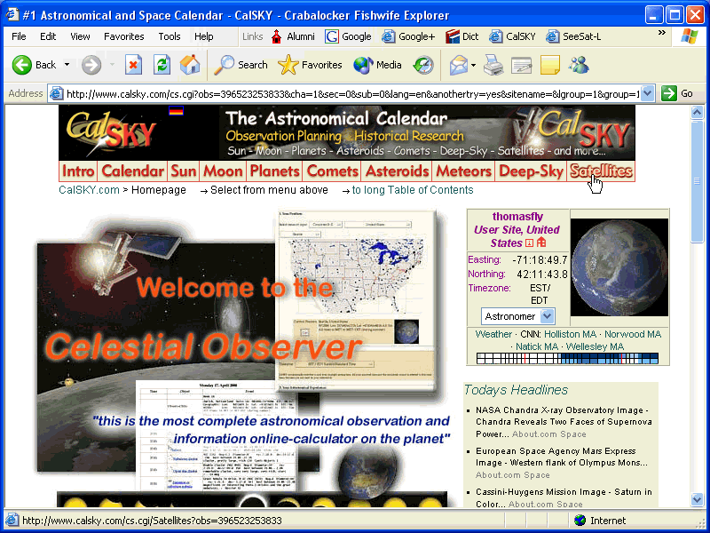
Task: Open the address bar URL dropdown
Action: click(648, 94)
